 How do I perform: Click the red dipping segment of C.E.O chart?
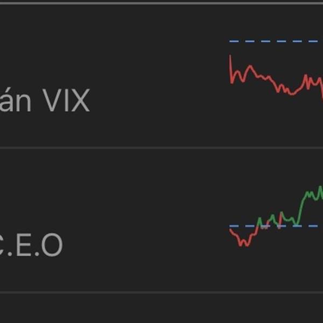pos(243,238)
